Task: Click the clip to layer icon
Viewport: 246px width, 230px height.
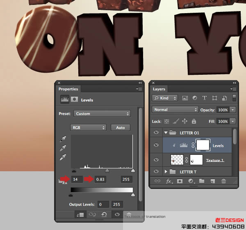Action: pyautogui.click(x=81, y=214)
